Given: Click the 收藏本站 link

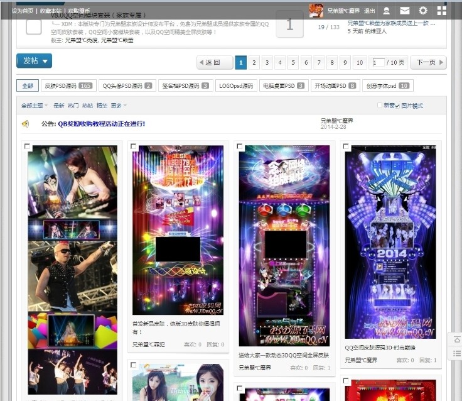Looking at the screenshot, I should click(51, 11).
